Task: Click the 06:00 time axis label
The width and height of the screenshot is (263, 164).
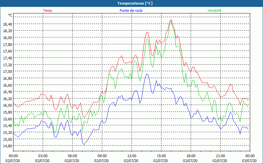Action: click(x=72, y=156)
